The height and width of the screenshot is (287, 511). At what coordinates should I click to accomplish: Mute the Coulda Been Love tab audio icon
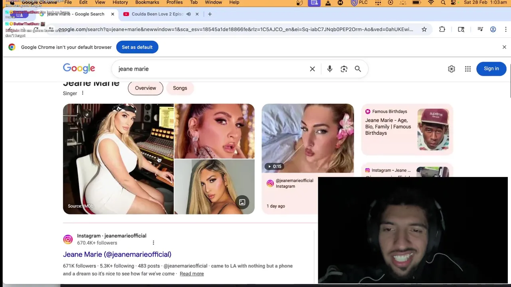coord(188,14)
